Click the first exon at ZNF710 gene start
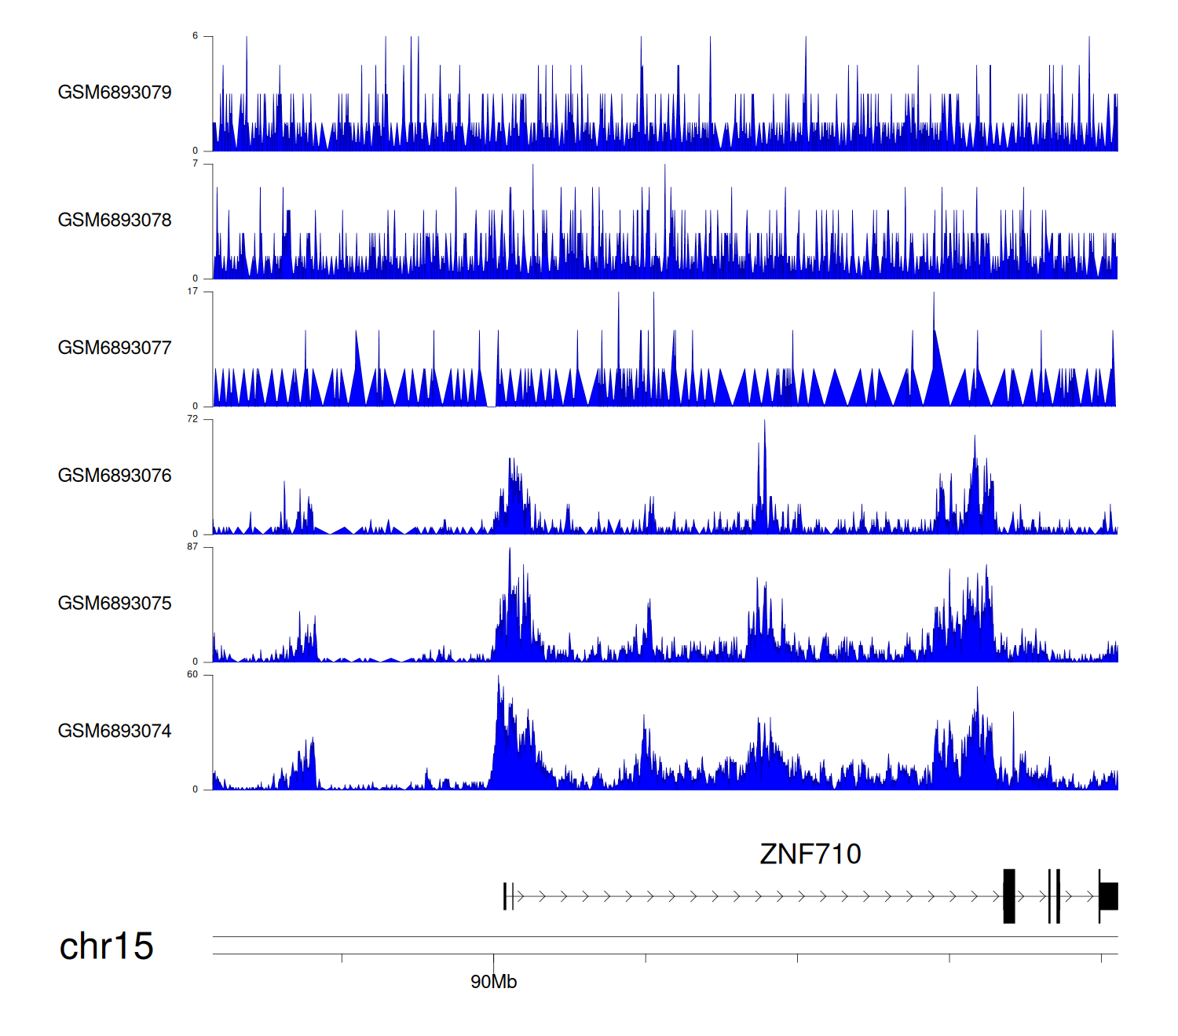This screenshot has width=1178, height=1036. click(505, 896)
